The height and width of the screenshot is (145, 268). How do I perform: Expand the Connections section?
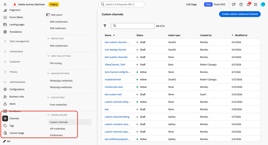[5, 51]
